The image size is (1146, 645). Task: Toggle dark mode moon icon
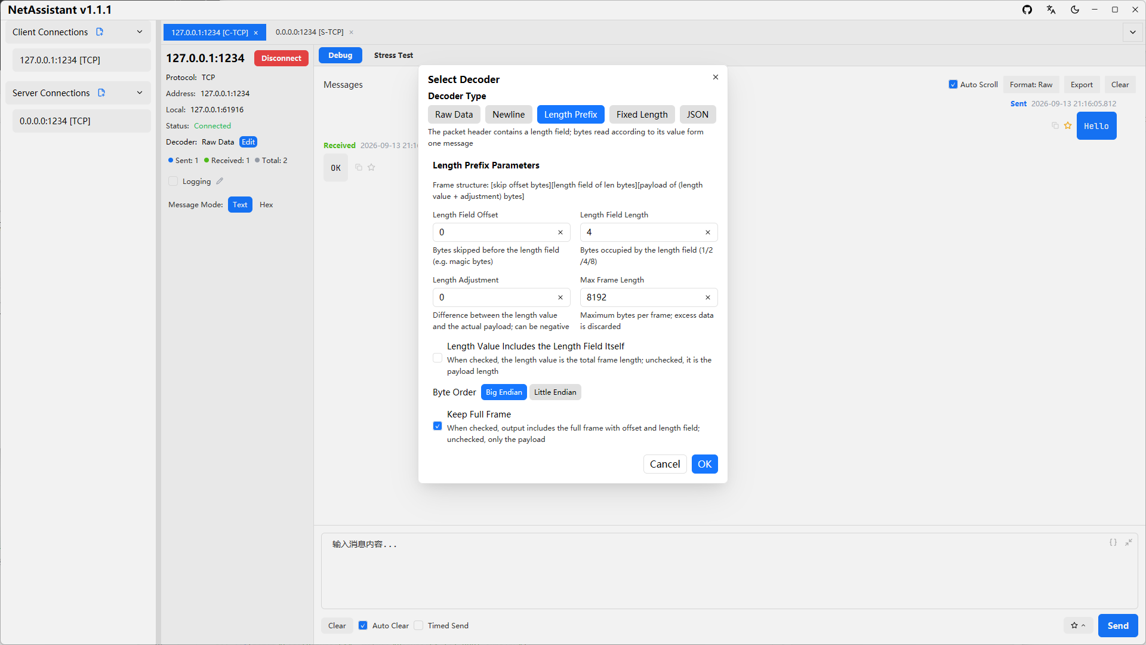tap(1075, 10)
